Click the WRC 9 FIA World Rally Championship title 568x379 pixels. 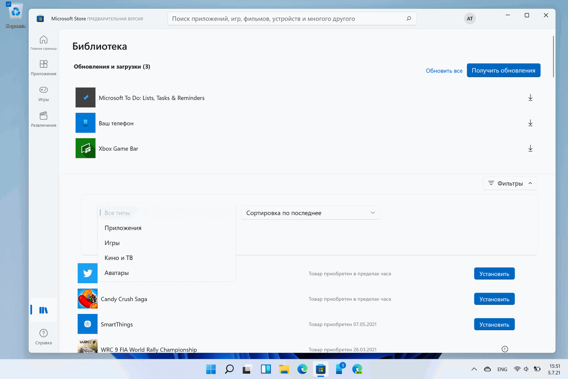coord(149,349)
